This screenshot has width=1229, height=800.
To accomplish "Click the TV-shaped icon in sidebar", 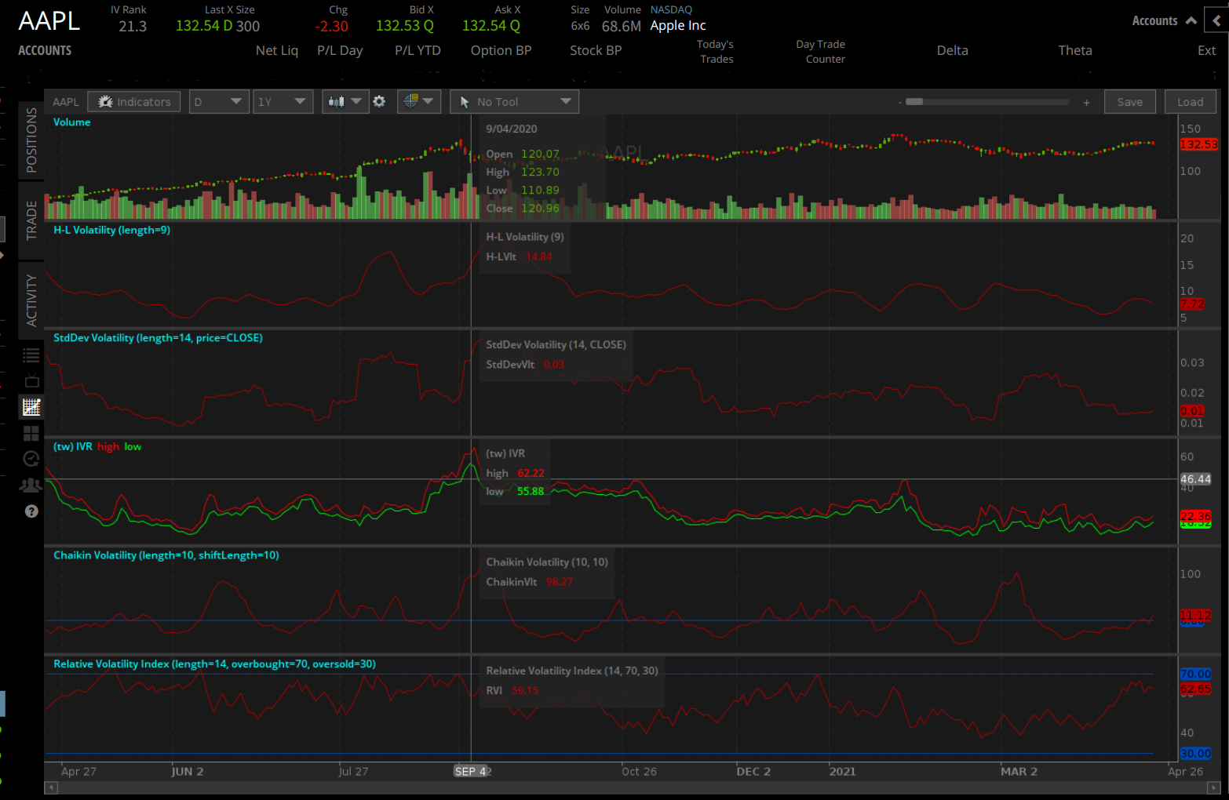I will pos(31,381).
